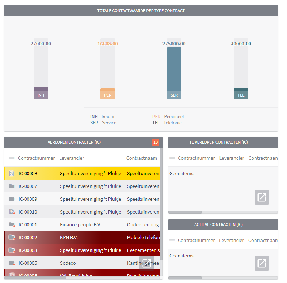This screenshot has height=283, width=287.
Task: Sort Verlopen Contracten by Leverancier column
Action: [x=72, y=158]
